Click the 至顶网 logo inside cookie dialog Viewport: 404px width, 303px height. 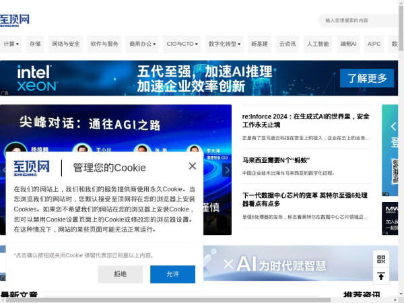tap(32, 168)
